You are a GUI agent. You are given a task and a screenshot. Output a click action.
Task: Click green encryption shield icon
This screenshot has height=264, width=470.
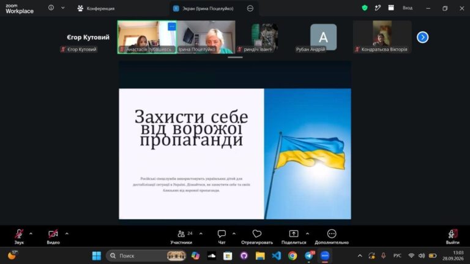(365, 8)
